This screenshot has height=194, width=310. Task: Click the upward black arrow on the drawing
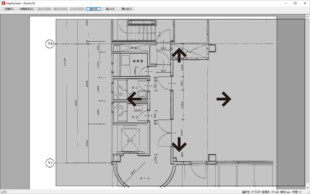[x=179, y=55]
